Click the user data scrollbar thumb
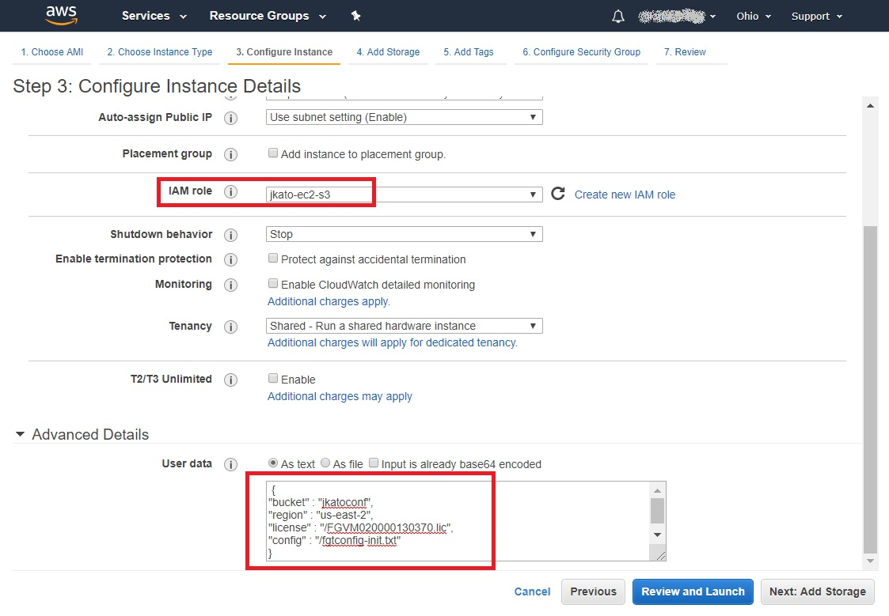This screenshot has width=889, height=616. pyautogui.click(x=657, y=511)
